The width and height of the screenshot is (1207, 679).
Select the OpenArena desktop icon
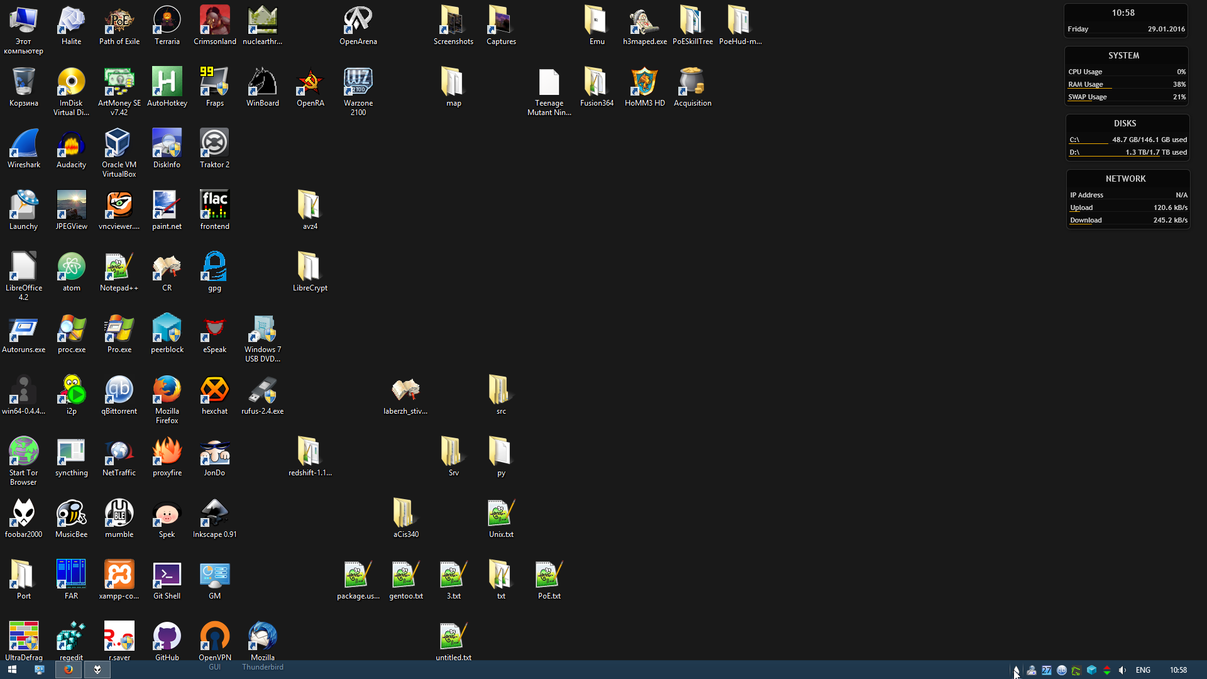click(x=358, y=25)
